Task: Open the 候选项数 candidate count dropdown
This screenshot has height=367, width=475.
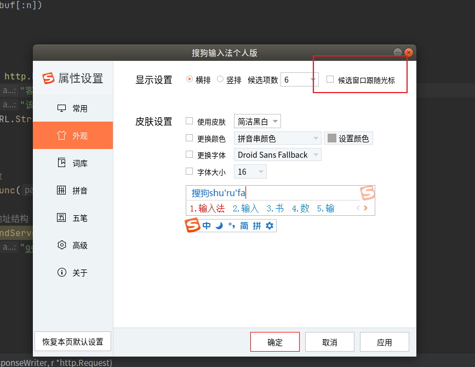Action: click(x=299, y=79)
